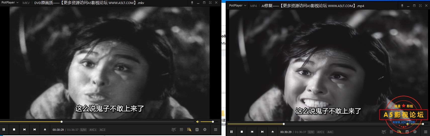Click volume slider handle in MKV player
The height and width of the screenshot is (136, 430).
coord(213,122)
